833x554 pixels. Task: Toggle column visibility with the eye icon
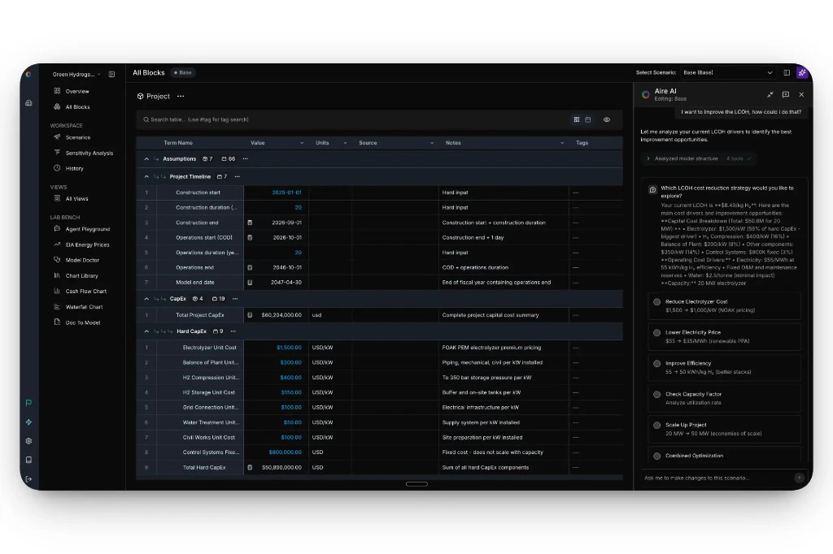[x=606, y=119]
